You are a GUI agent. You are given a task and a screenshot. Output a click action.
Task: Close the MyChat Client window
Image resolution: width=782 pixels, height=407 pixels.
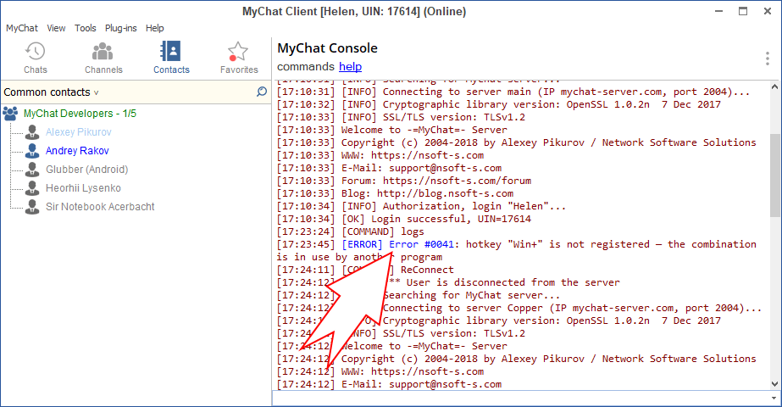(768, 11)
